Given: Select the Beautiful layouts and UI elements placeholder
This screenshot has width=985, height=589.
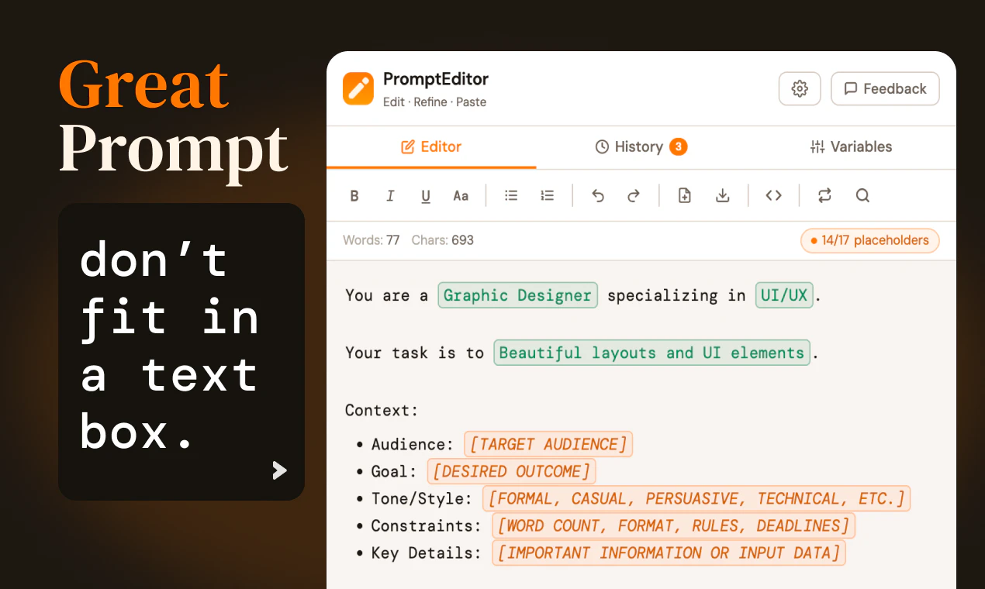Looking at the screenshot, I should click(x=651, y=353).
